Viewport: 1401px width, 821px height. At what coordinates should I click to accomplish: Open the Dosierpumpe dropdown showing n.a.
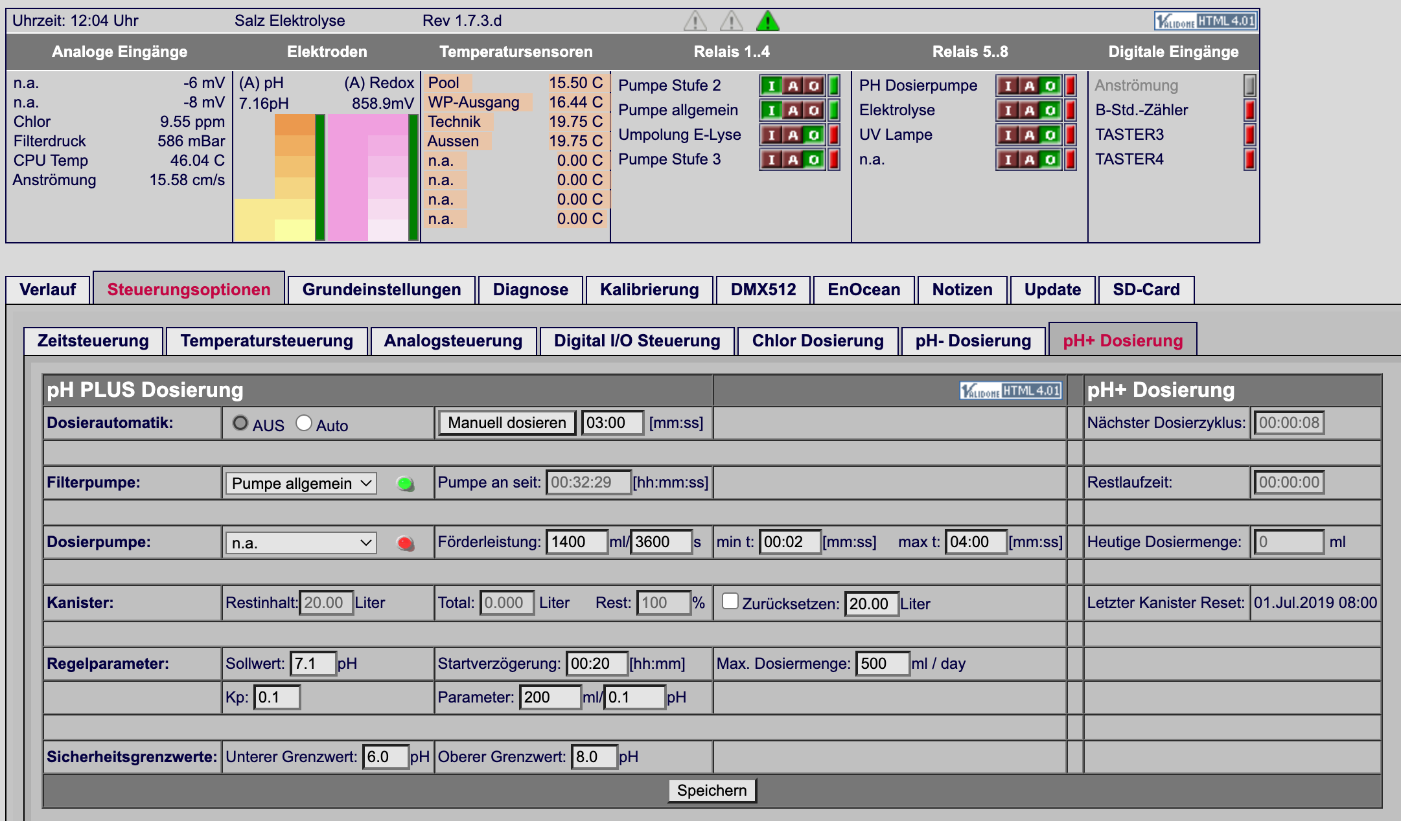coord(301,543)
